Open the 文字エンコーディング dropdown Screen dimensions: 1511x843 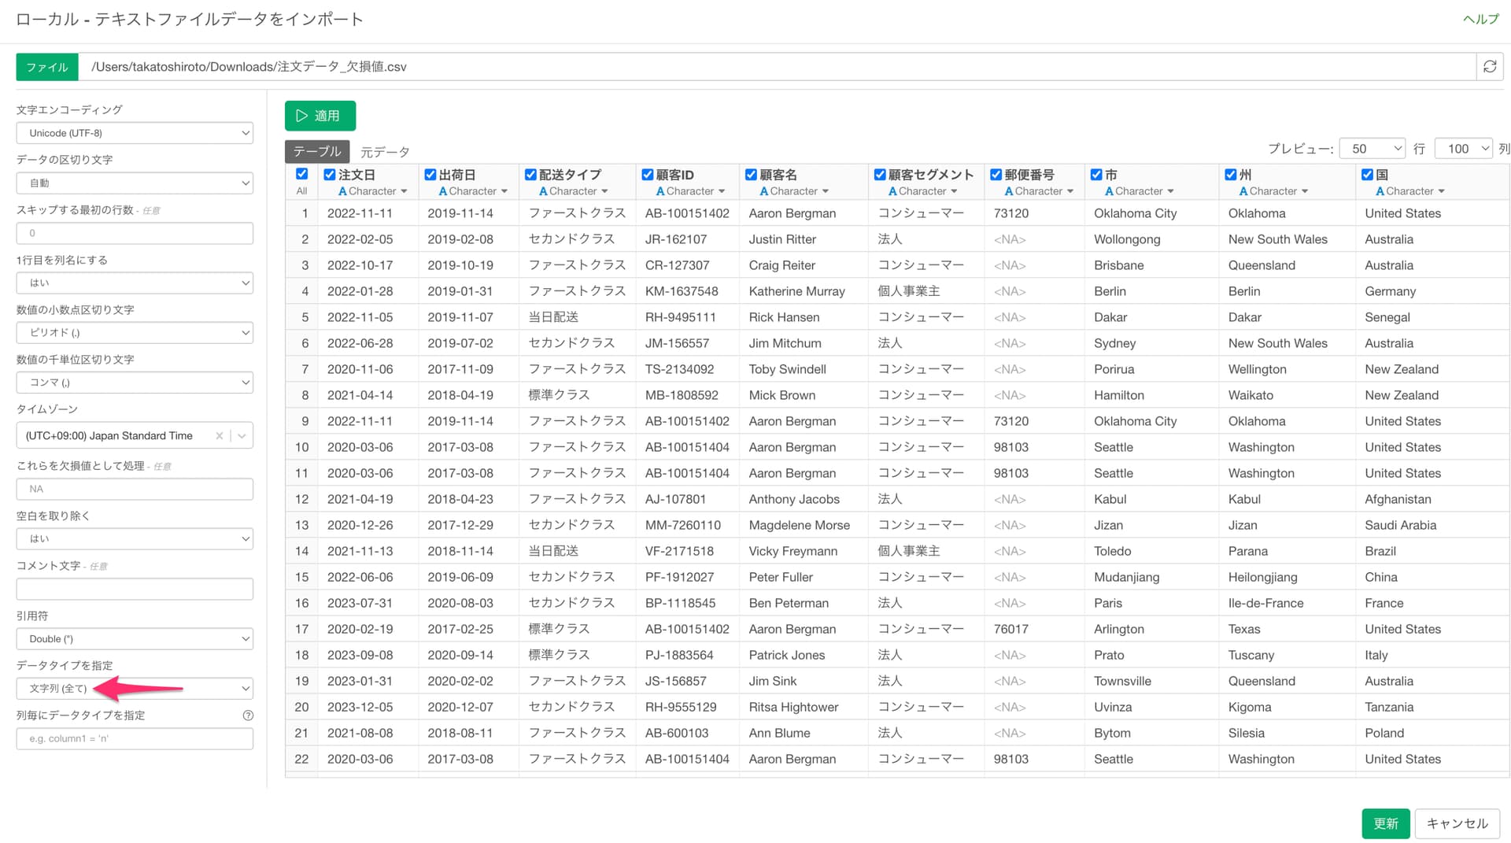tap(135, 133)
